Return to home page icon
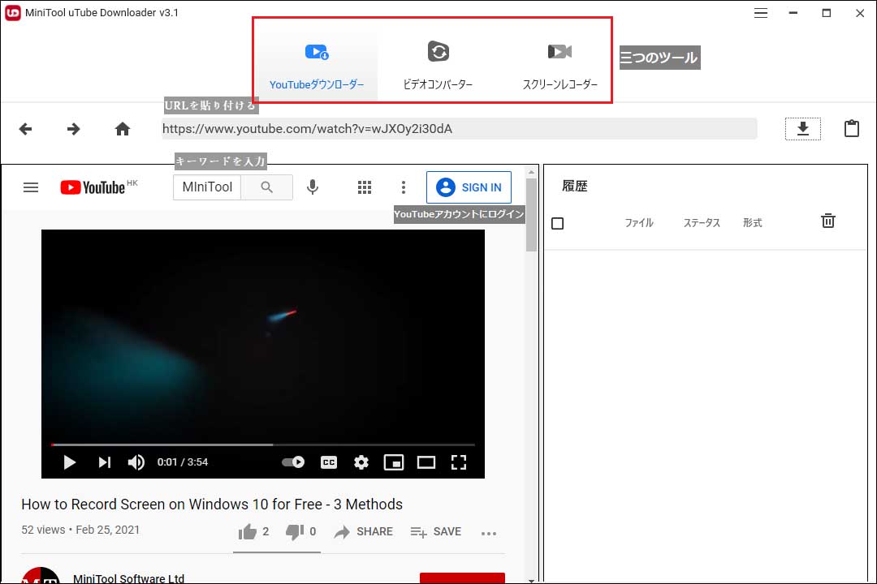This screenshot has width=877, height=584. coord(123,129)
